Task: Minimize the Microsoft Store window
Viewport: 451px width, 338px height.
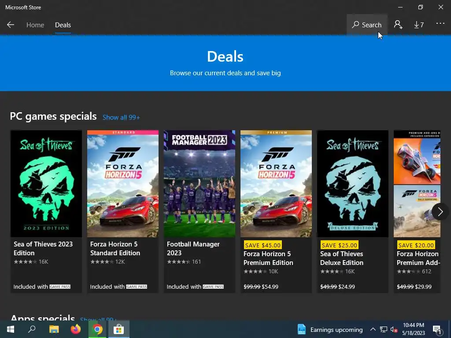Action: [x=400, y=7]
